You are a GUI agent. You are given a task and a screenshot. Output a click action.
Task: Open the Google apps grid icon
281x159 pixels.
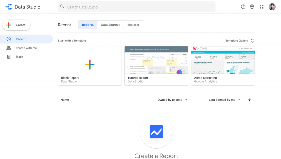pyautogui.click(x=262, y=7)
